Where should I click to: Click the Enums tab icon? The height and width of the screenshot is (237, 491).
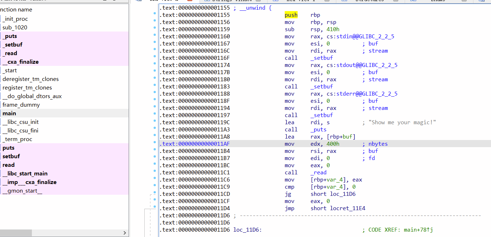tap(412, 1)
